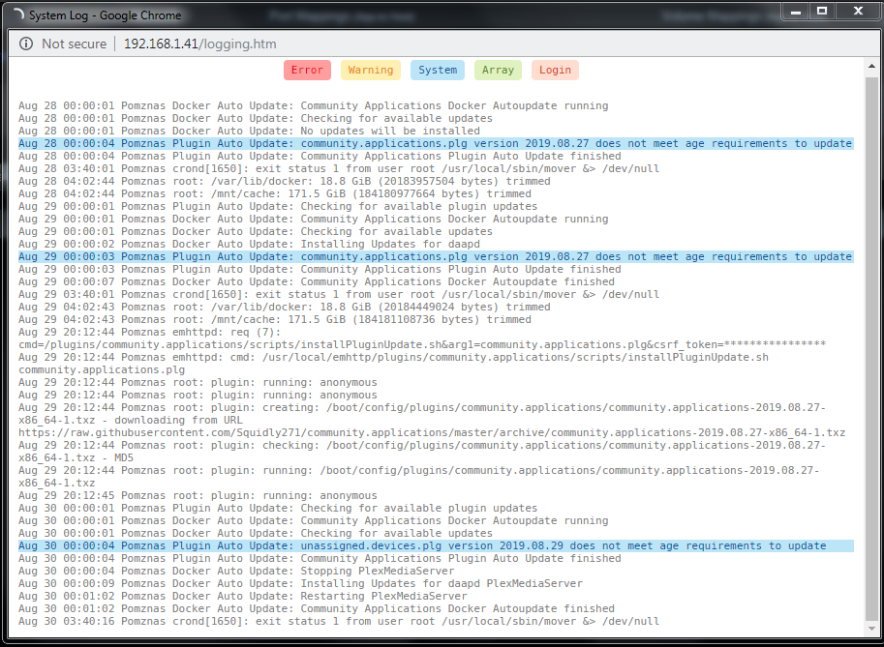
Task: Filter log by Login button
Action: click(x=555, y=70)
